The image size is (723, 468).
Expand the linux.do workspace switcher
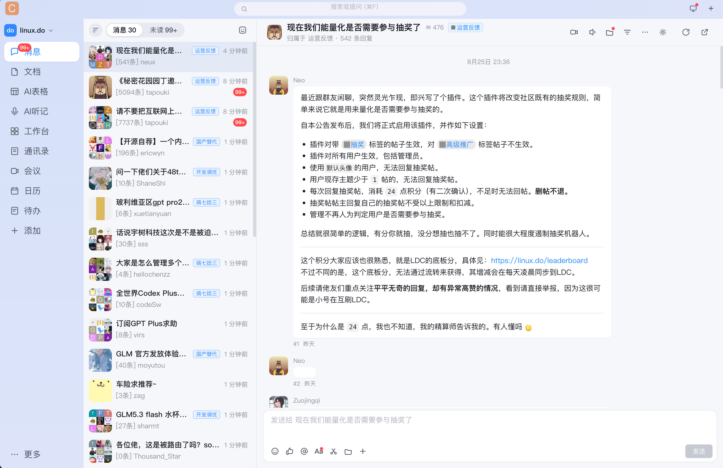[29, 30]
